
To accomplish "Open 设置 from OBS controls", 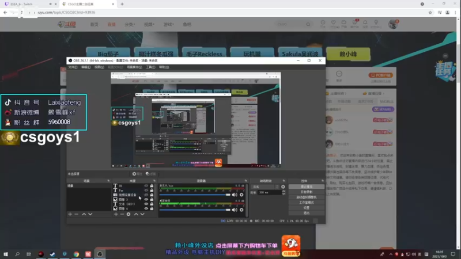I will pos(307,208).
